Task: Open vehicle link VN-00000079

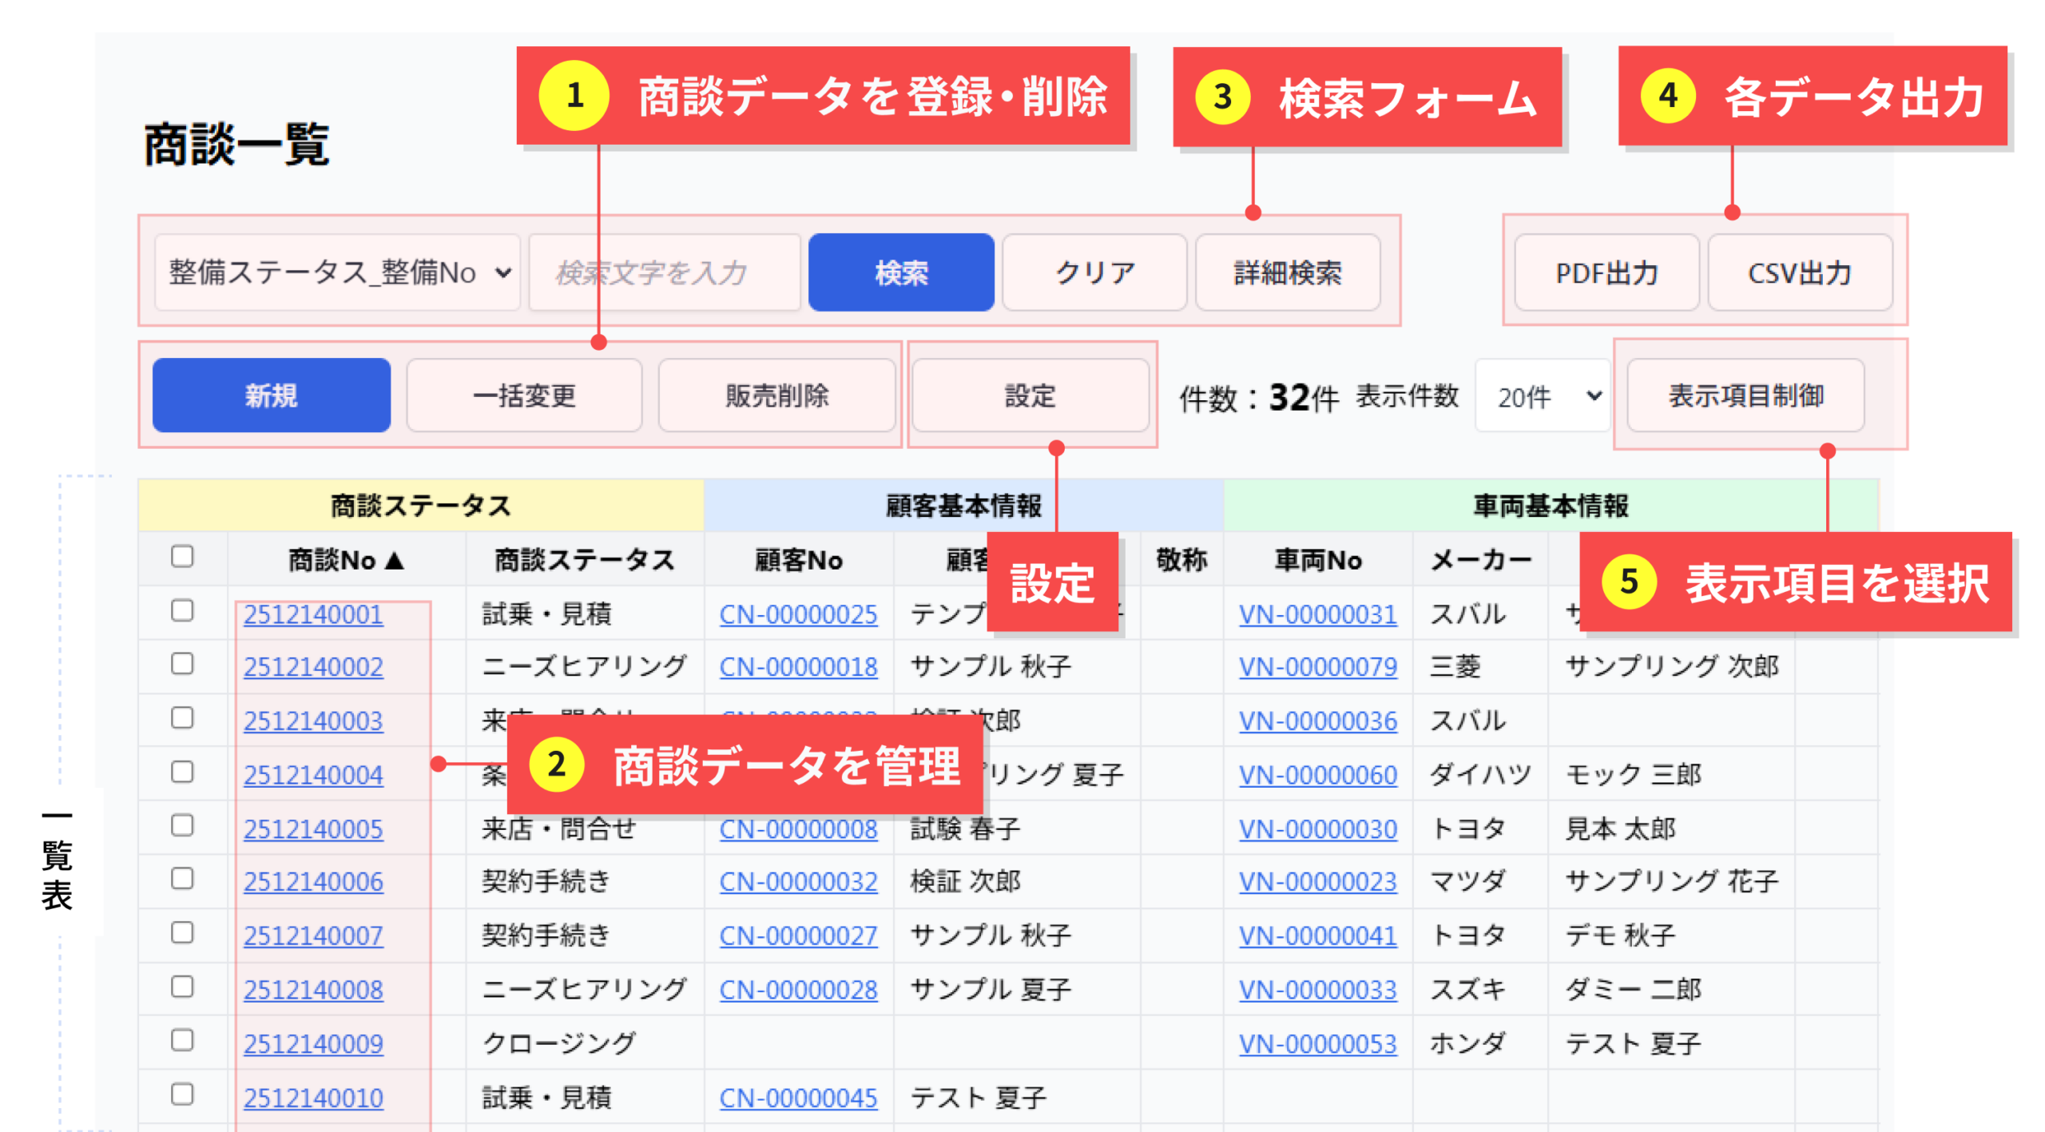Action: [1316, 666]
